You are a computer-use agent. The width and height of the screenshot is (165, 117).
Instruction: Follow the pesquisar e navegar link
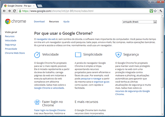(91, 79)
